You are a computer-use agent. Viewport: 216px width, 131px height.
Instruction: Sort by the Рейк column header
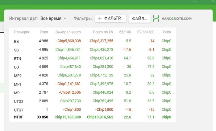(167, 32)
